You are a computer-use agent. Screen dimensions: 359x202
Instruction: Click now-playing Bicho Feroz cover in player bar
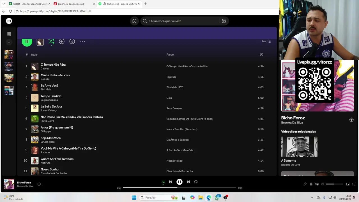click(x=9, y=184)
